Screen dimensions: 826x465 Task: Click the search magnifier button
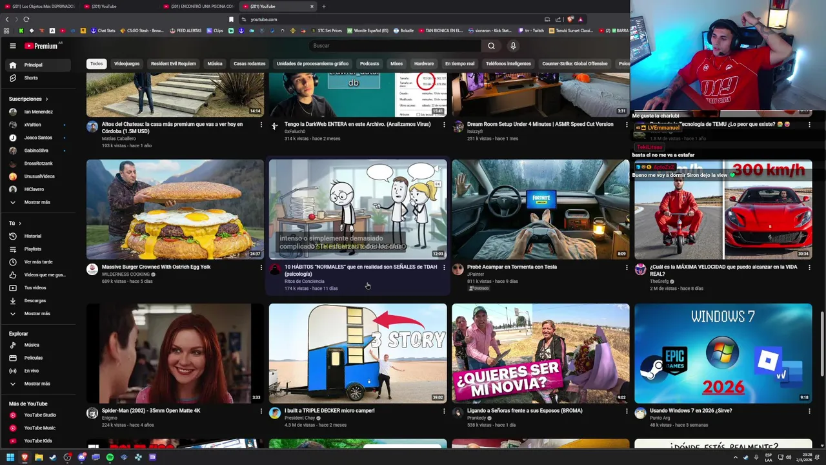[x=491, y=46]
